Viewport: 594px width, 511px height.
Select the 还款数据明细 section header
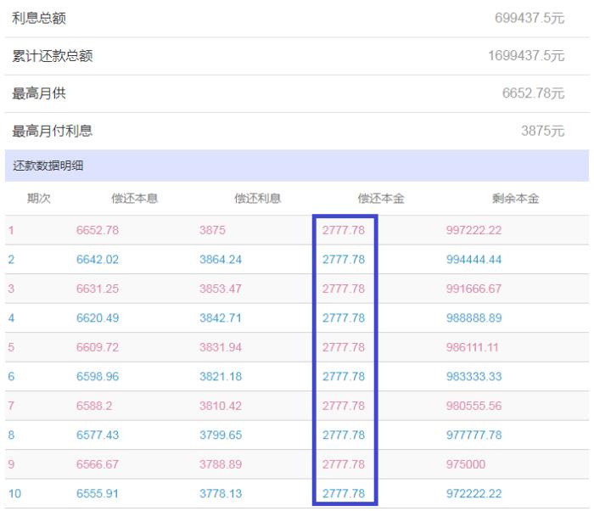click(x=42, y=166)
